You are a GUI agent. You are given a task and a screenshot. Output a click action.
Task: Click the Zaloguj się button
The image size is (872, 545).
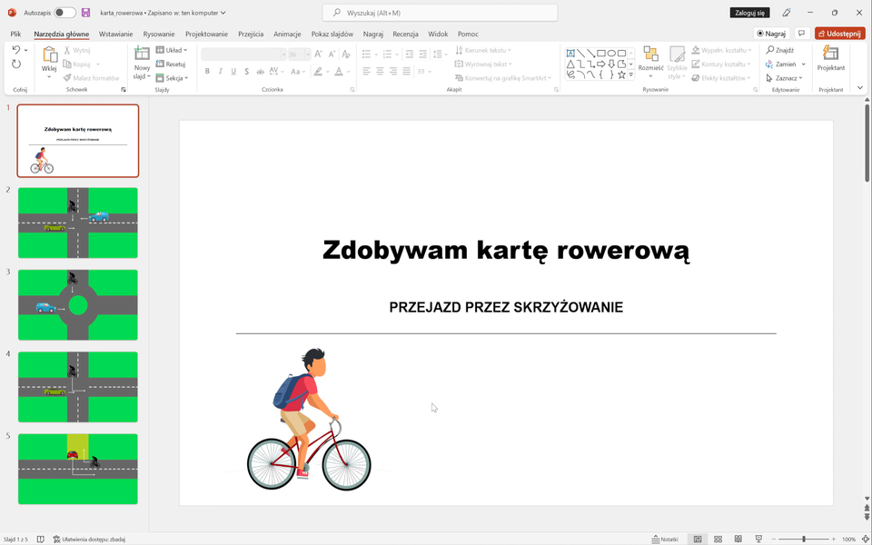coord(749,13)
